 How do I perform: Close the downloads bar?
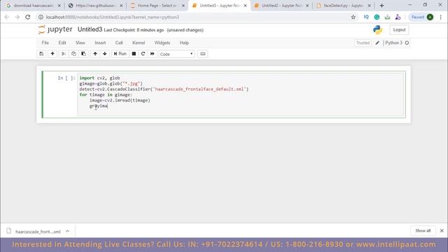tap(442, 230)
